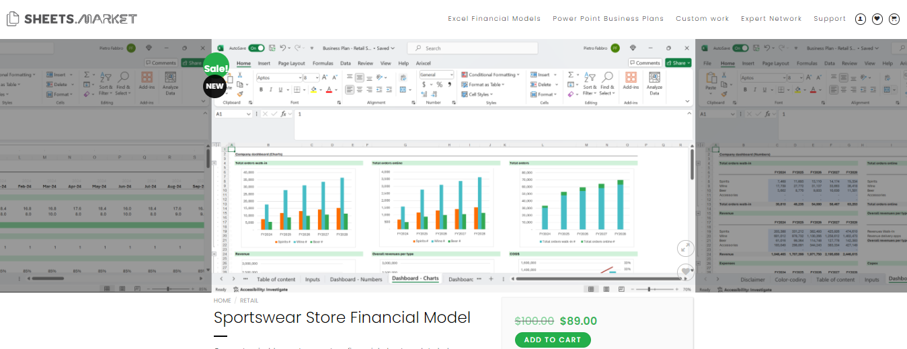Open Find & Select dropdown in center preview
The height and width of the screenshot is (349, 907).
point(607,82)
